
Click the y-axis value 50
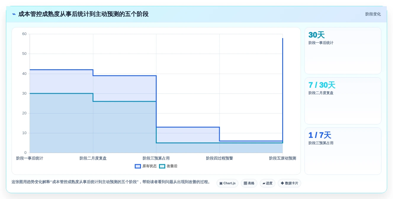[x=24, y=54]
